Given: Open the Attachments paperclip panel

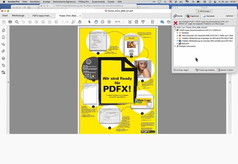Looking at the screenshot, I should [x=4, y=51].
